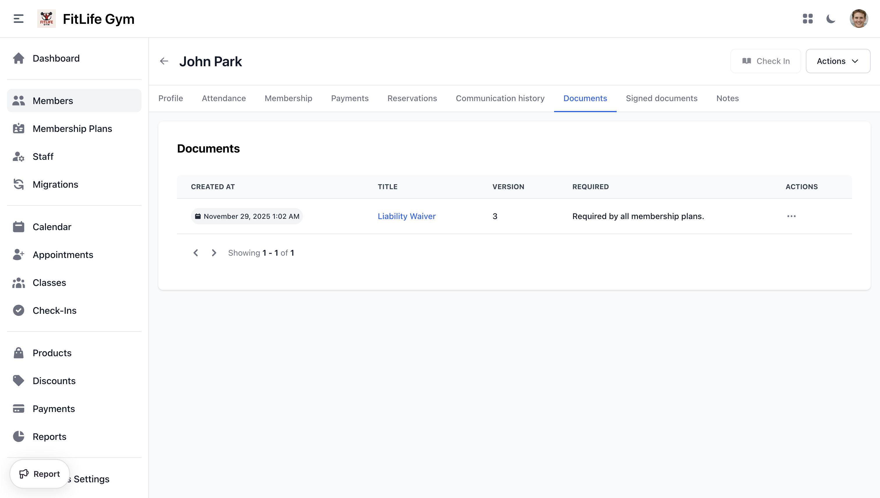This screenshot has height=498, width=880.
Task: View Appointments from the sidebar
Action: (x=63, y=255)
